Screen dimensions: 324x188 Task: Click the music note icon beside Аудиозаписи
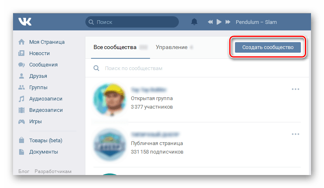(22, 99)
